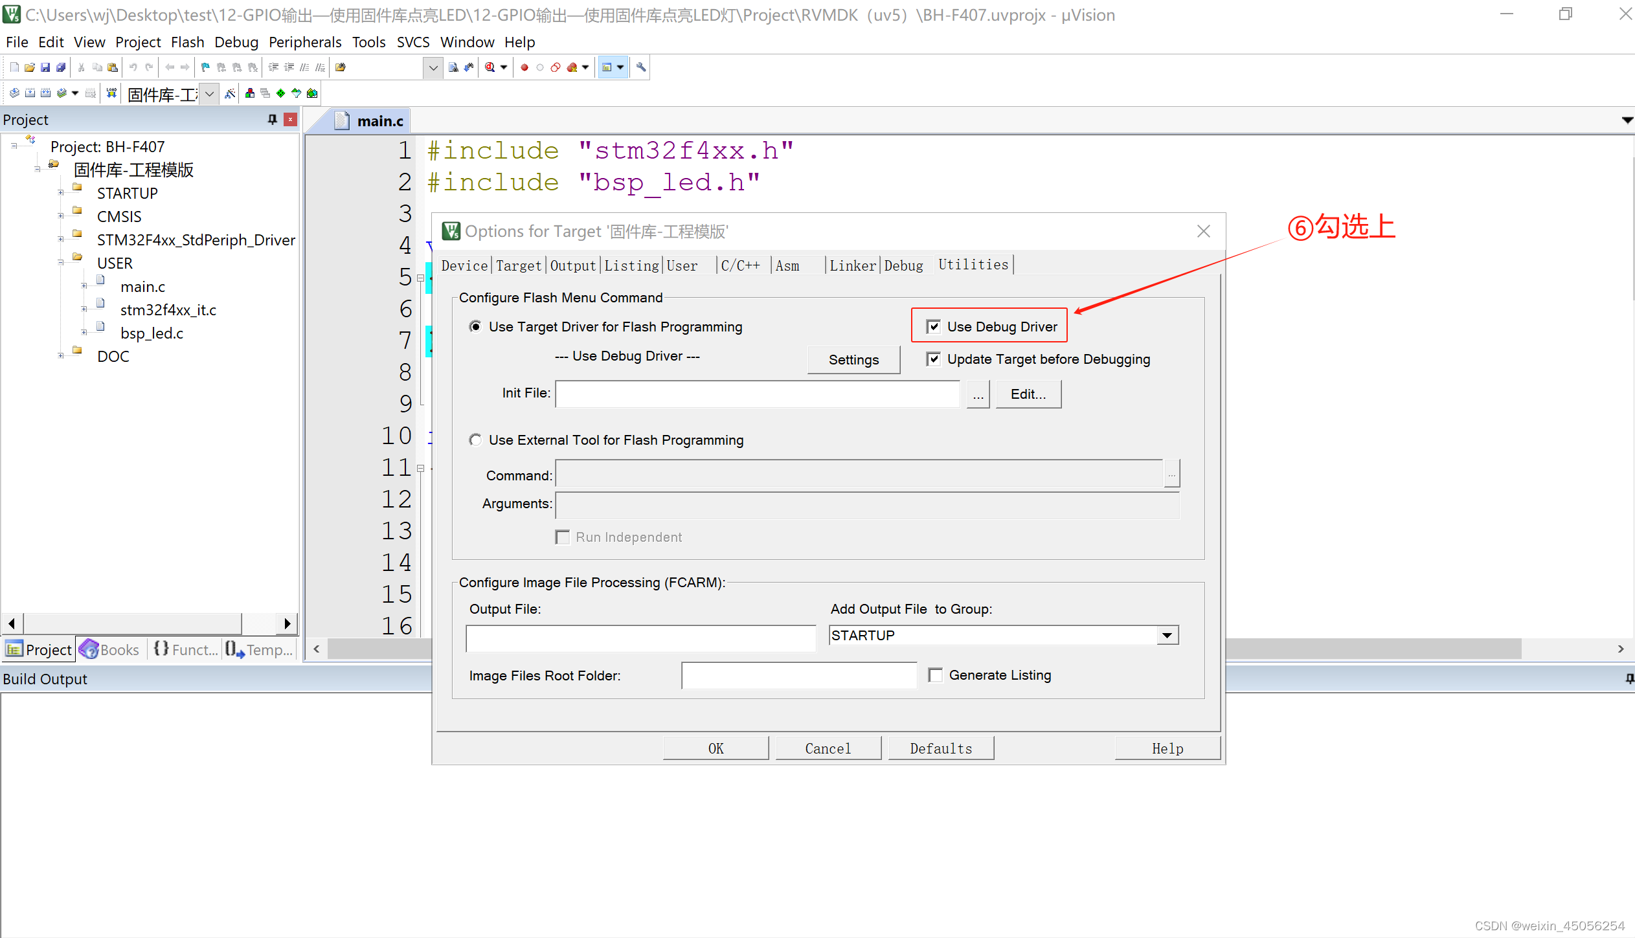Select Use External Tool for Flash Programming
Image resolution: width=1635 pixels, height=938 pixels.
coord(475,440)
